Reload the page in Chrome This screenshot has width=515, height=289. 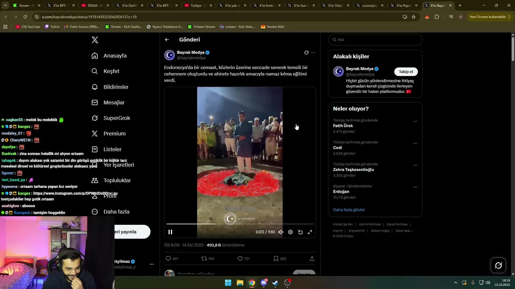[25, 17]
